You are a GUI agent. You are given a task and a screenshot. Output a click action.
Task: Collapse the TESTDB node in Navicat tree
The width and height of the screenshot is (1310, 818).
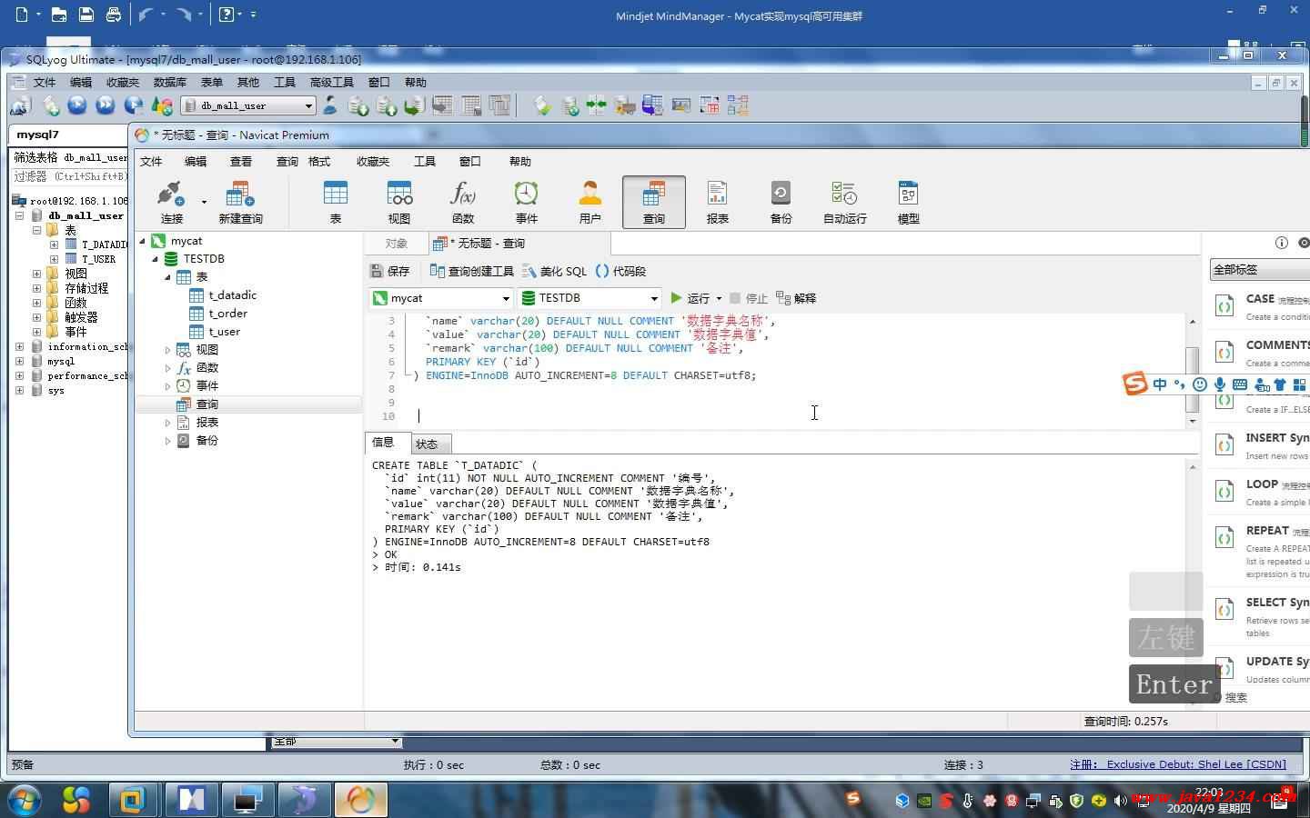tap(155, 259)
